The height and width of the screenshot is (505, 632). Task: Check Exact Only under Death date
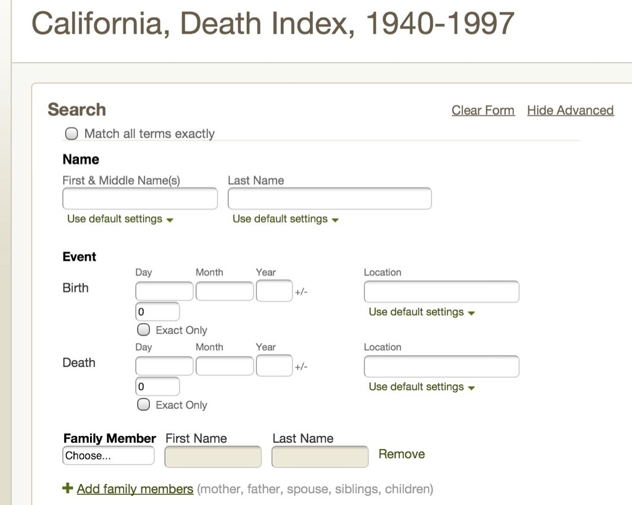click(x=143, y=404)
